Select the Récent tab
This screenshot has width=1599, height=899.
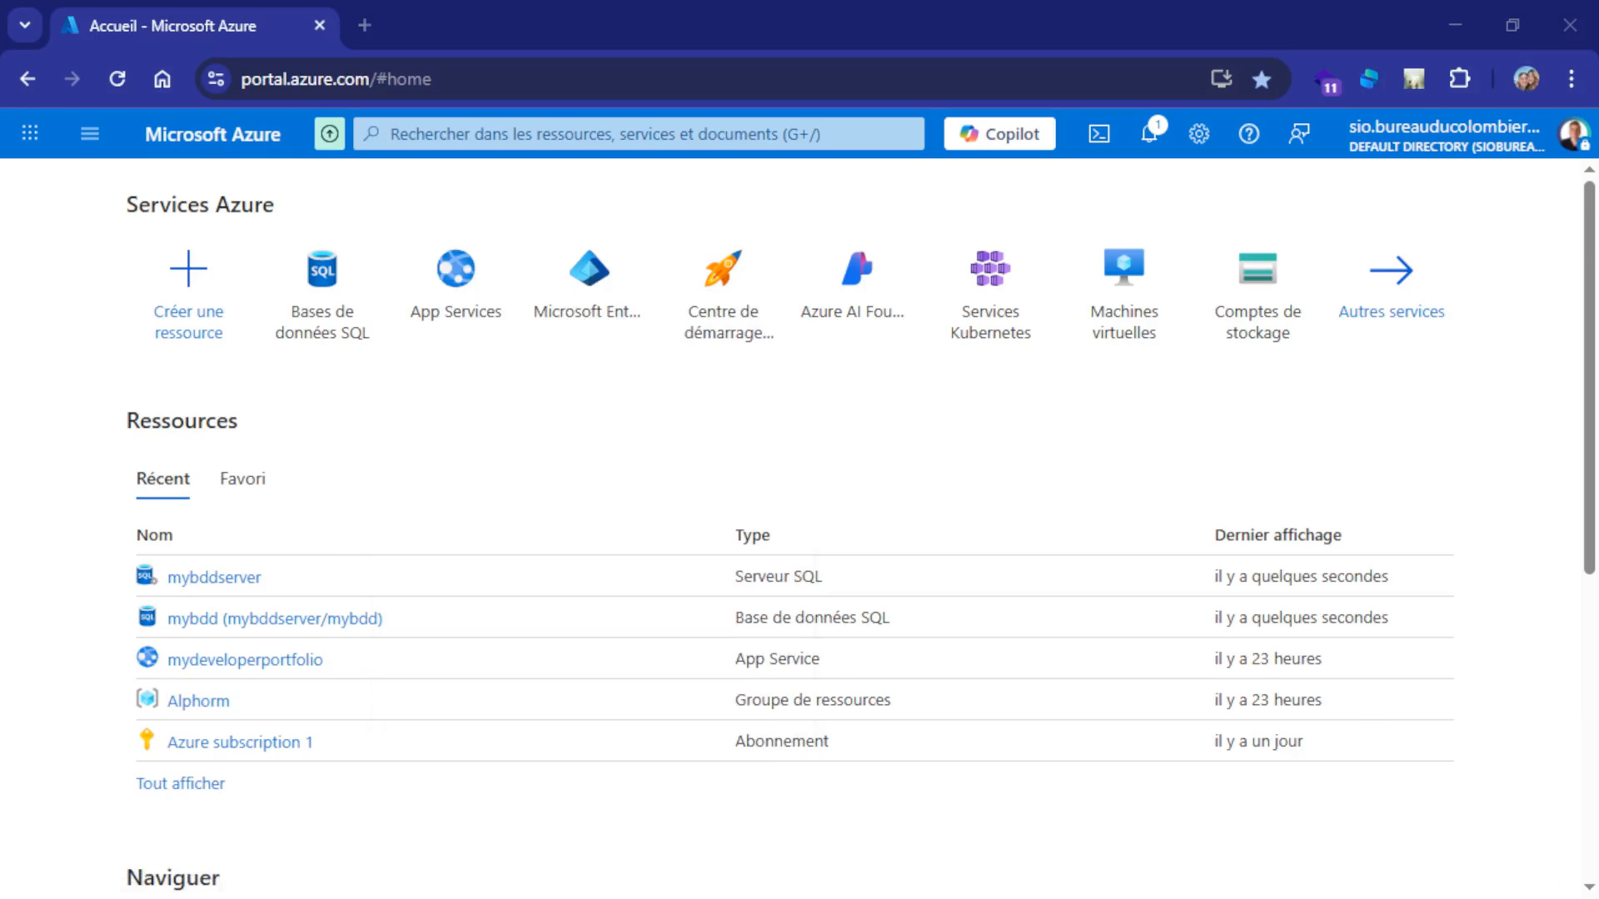coord(162,479)
